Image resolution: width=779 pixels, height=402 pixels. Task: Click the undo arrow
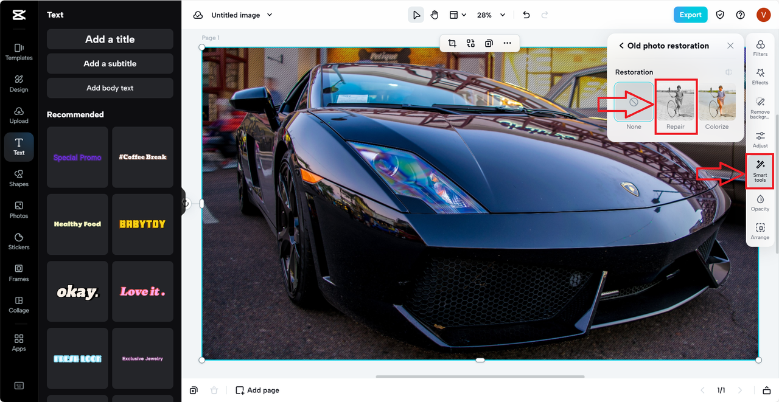pos(526,15)
